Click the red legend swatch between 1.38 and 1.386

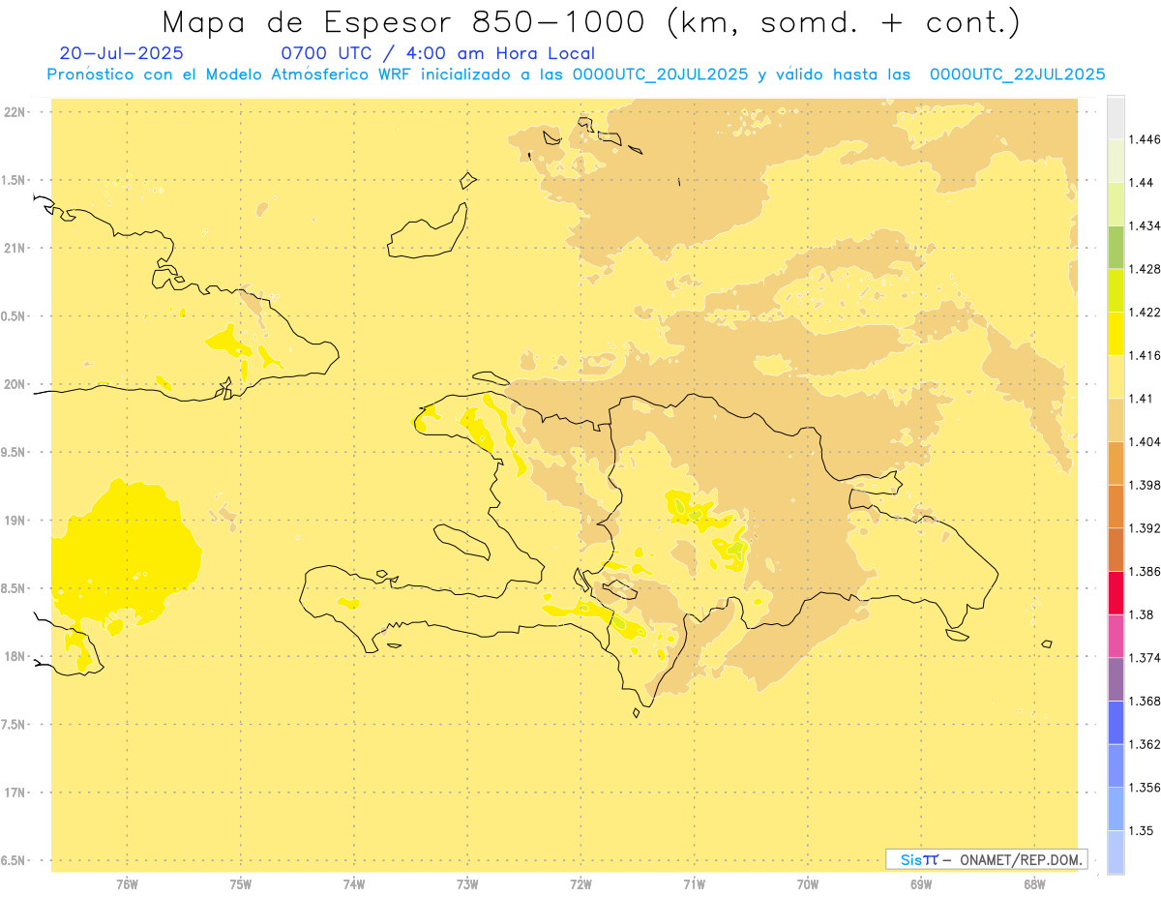coord(1116,592)
